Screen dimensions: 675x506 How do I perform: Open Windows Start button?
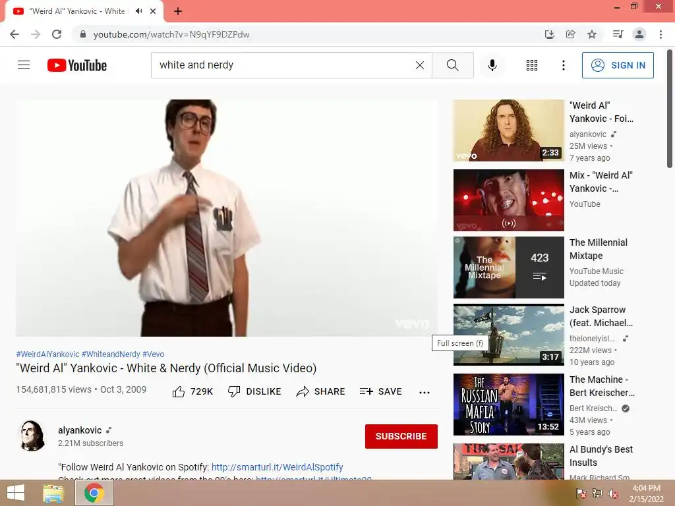[x=16, y=493]
